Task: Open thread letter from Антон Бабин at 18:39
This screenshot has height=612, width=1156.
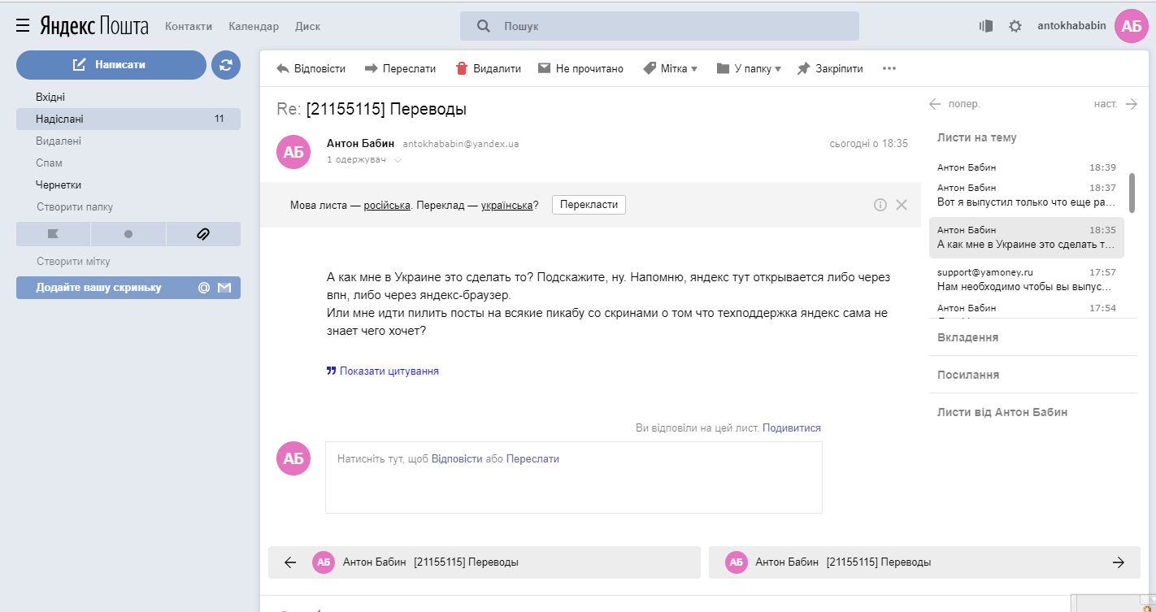Action: point(1027,167)
